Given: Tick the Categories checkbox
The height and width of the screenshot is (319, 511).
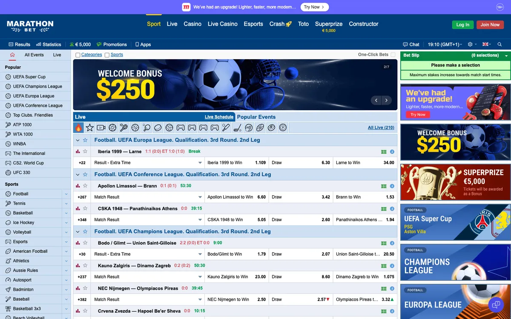Looking at the screenshot, I should 78,55.
